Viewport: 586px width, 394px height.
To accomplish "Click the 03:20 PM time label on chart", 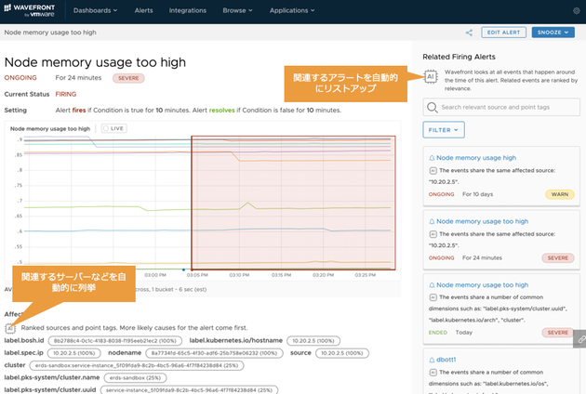I will click(x=323, y=275).
